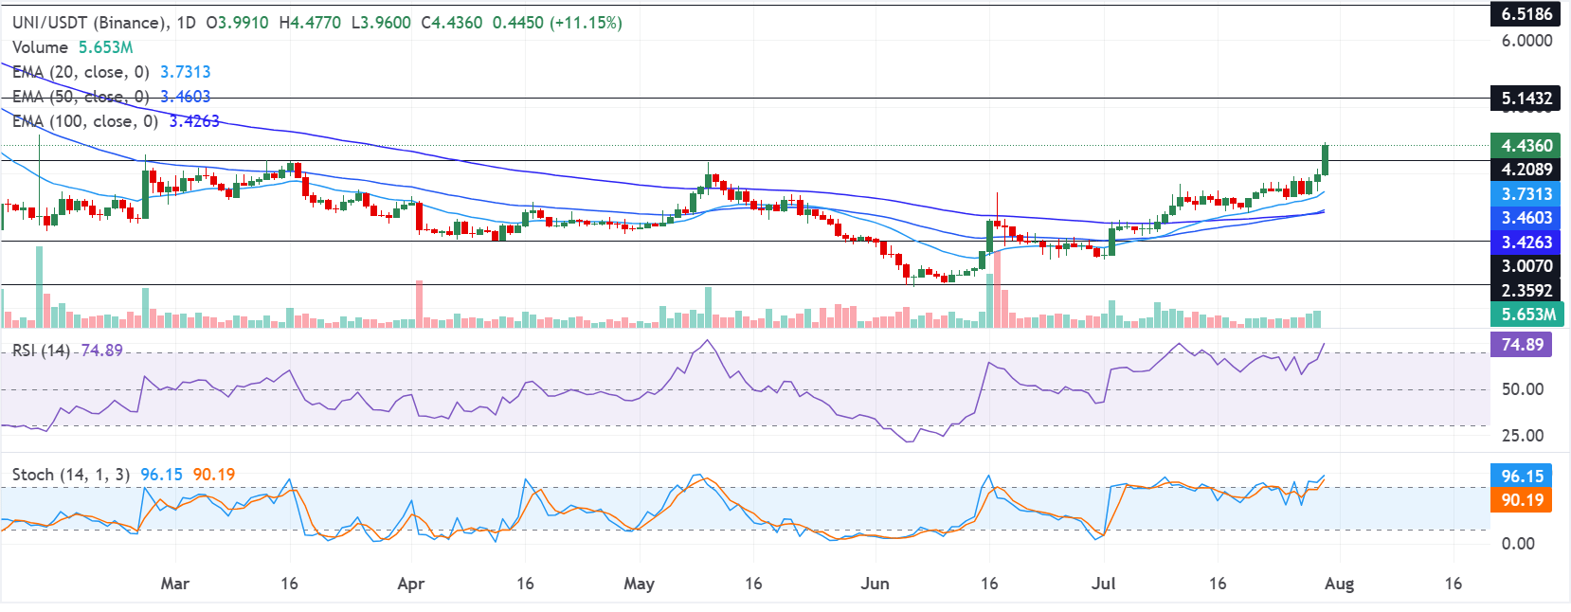Click the O3.9910 open value in header

click(x=237, y=22)
